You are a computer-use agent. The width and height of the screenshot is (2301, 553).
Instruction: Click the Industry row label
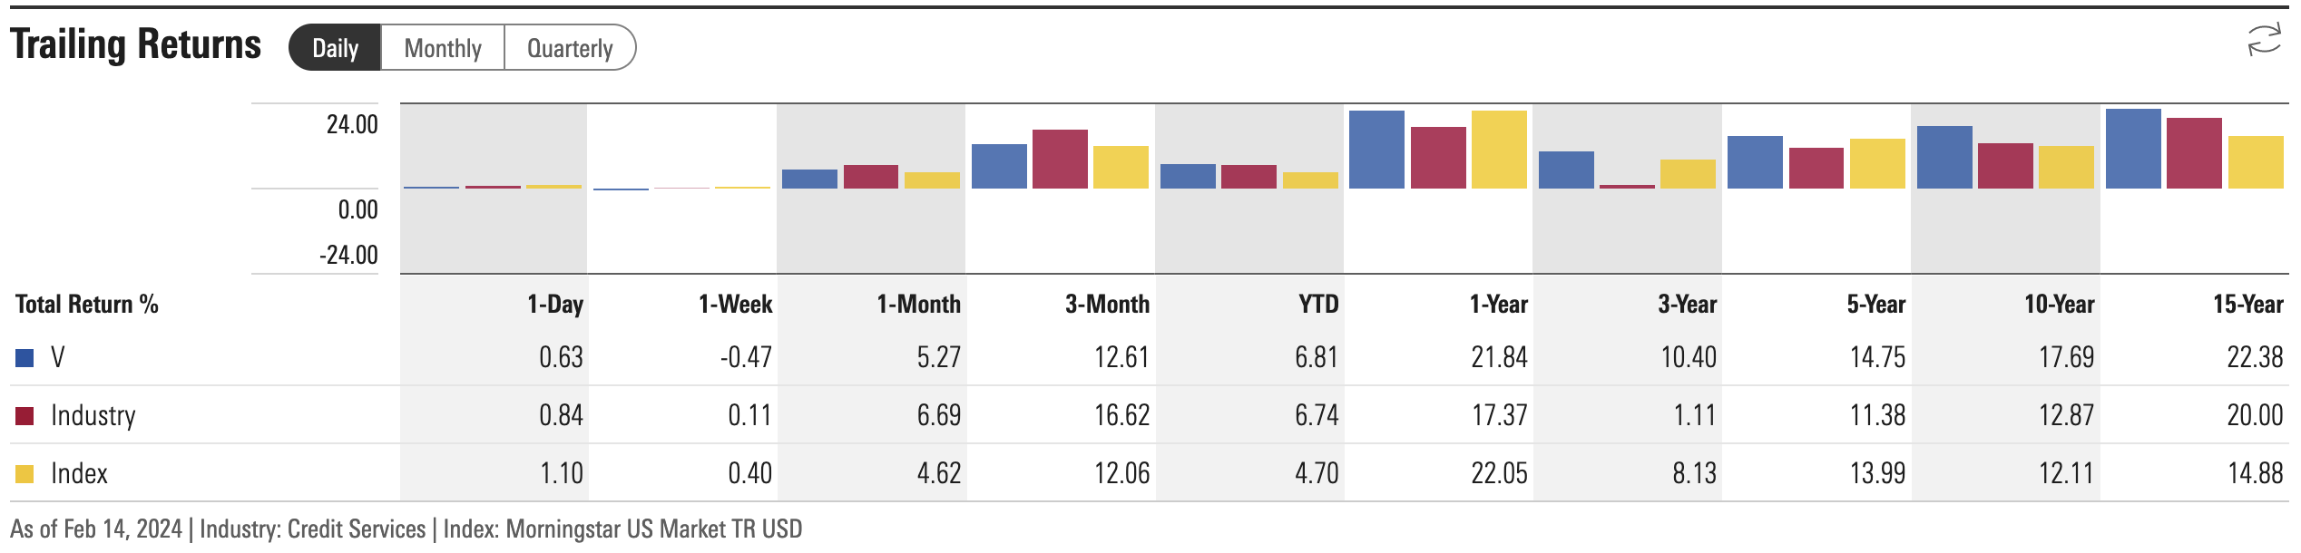click(x=93, y=416)
